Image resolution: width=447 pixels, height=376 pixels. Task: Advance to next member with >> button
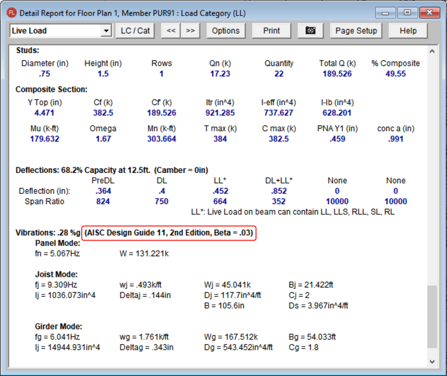click(x=190, y=31)
